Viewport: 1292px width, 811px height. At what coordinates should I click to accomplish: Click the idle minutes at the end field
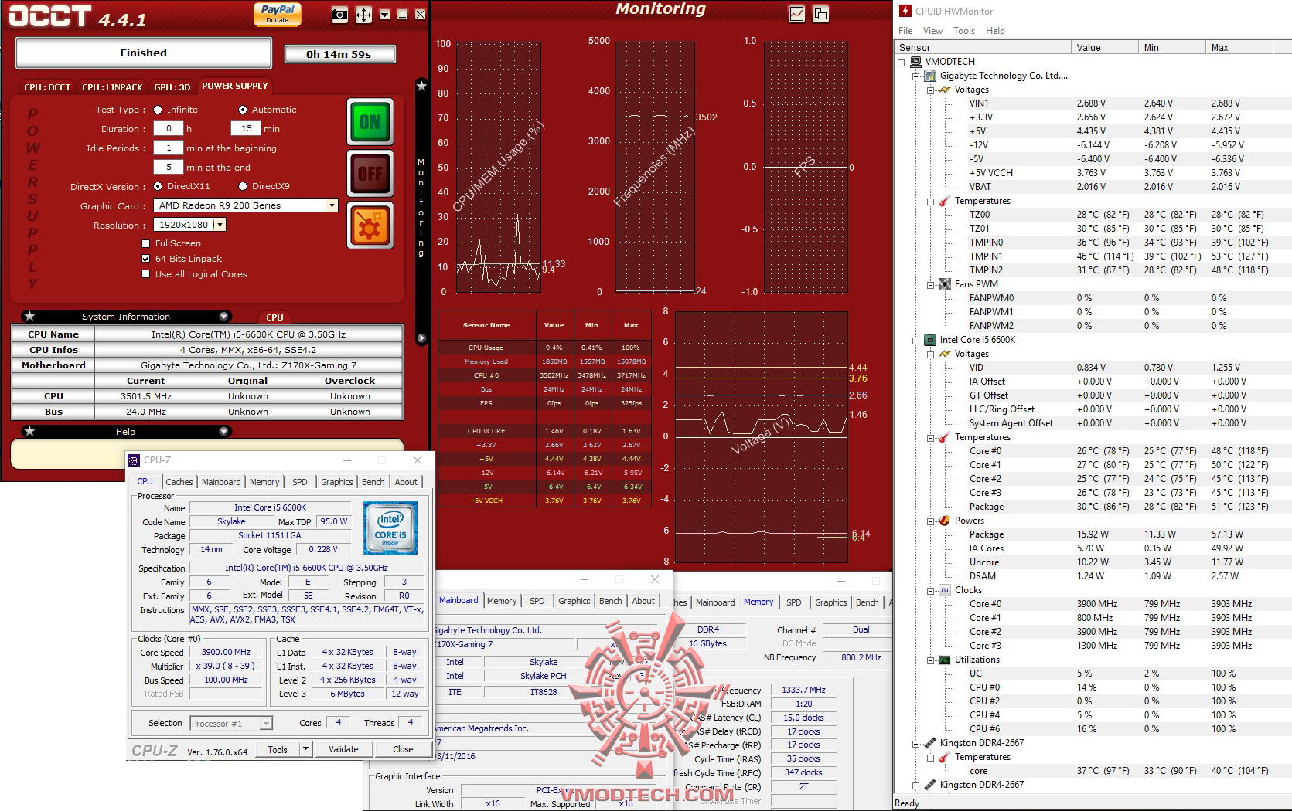click(169, 167)
